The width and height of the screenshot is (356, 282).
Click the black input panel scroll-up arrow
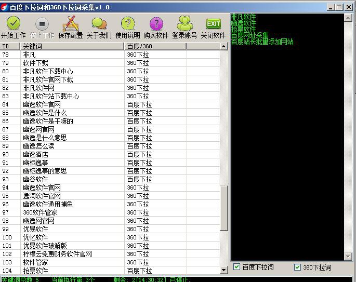(348, 18)
